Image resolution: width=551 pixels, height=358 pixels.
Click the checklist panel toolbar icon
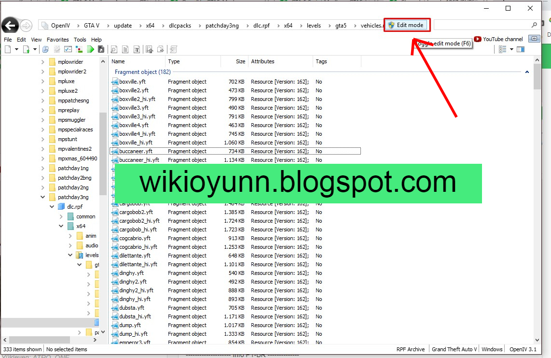[x=68, y=49]
